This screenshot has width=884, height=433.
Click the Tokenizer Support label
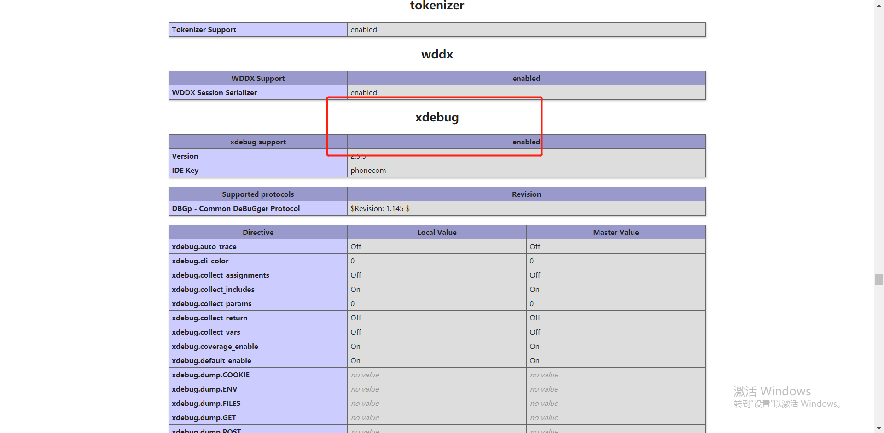pos(204,30)
